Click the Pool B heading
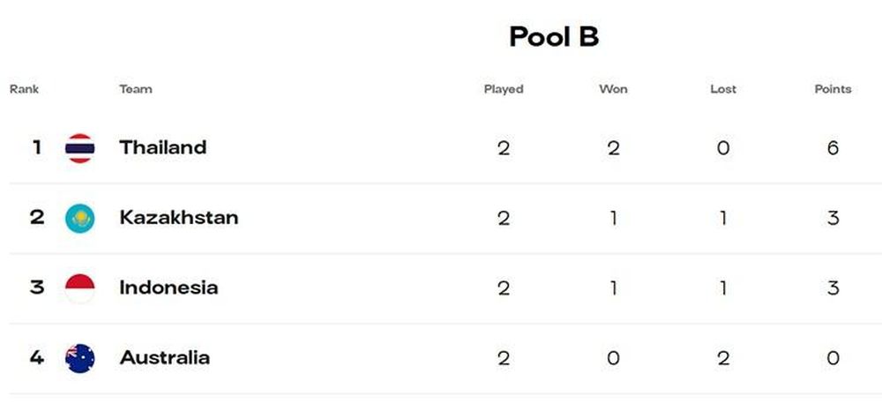This screenshot has width=882, height=411. [554, 37]
